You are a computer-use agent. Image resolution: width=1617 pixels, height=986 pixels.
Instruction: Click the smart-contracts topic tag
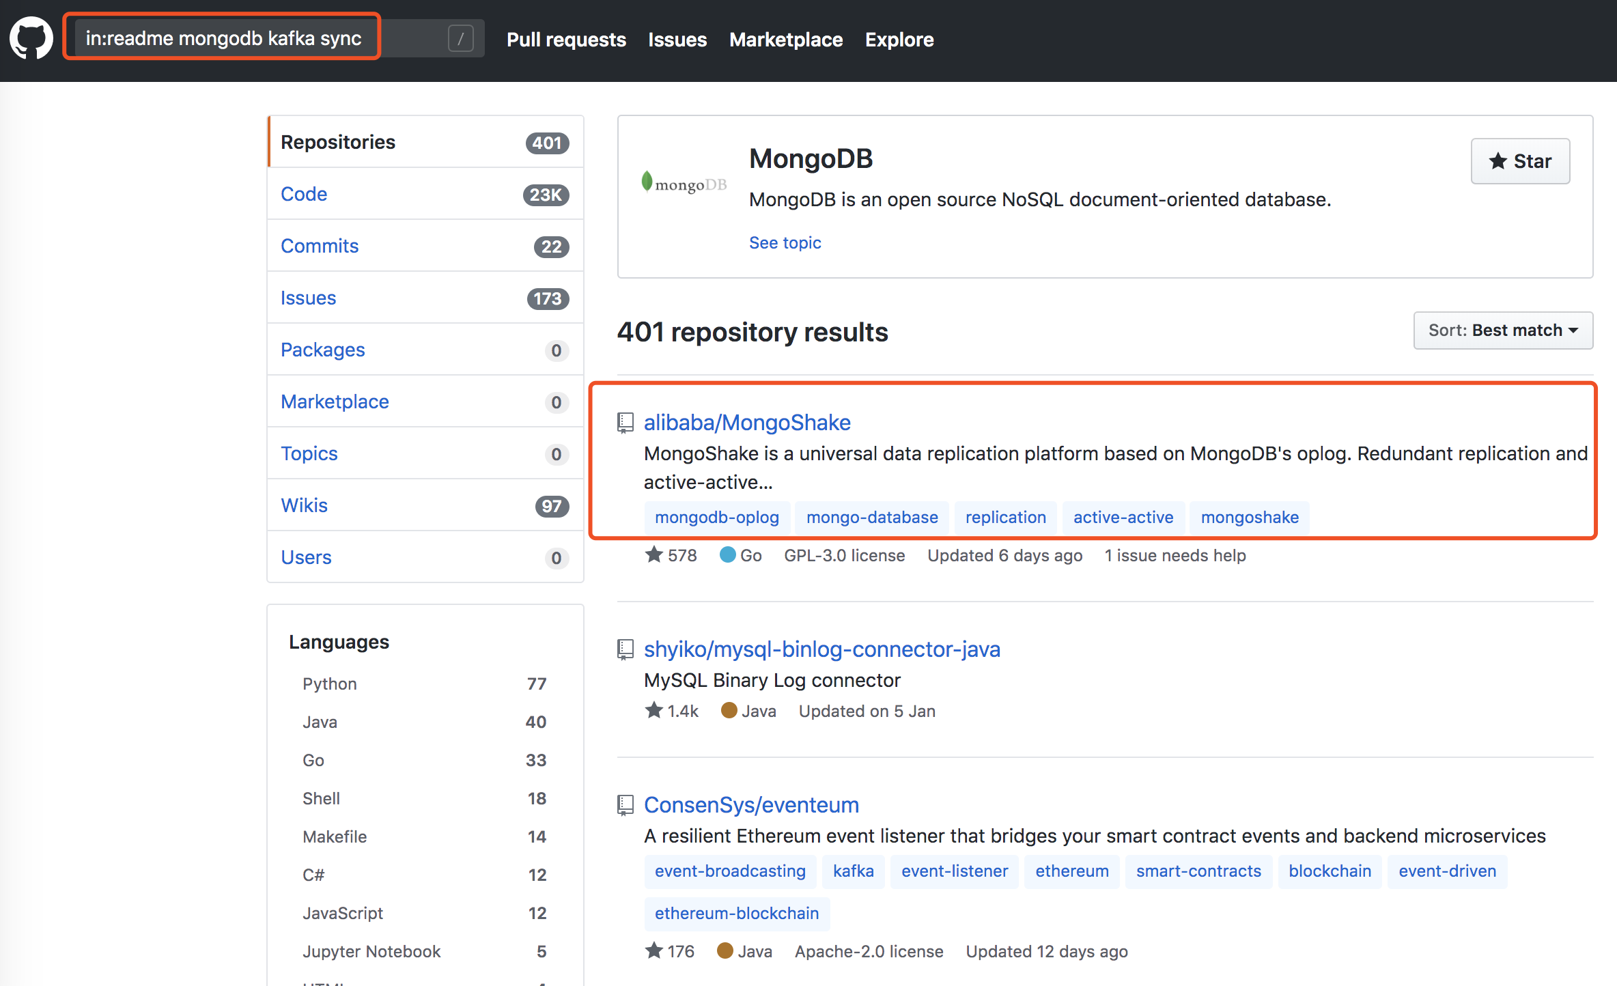click(1198, 871)
